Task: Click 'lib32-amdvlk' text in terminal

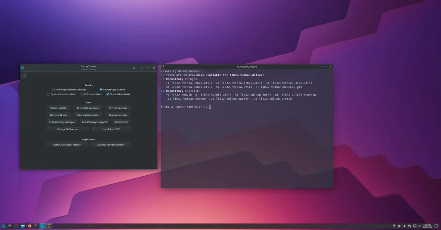Action: [x=181, y=95]
